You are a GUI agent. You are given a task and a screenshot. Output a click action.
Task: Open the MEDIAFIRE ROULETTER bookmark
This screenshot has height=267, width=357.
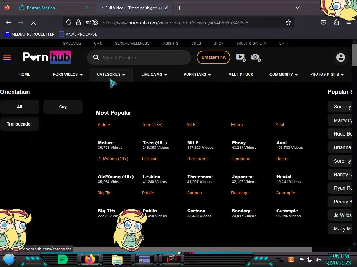30,34
